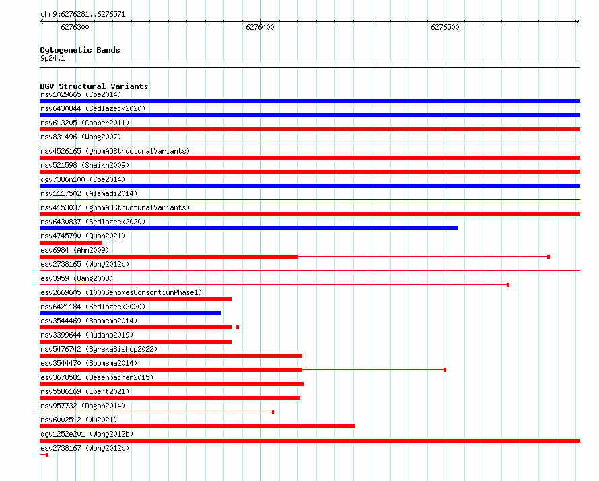Viewport: 599px width, 481px height.
Task: Open variant nsv521598 (Shaikh2009) label
Action: pyautogui.click(x=85, y=165)
